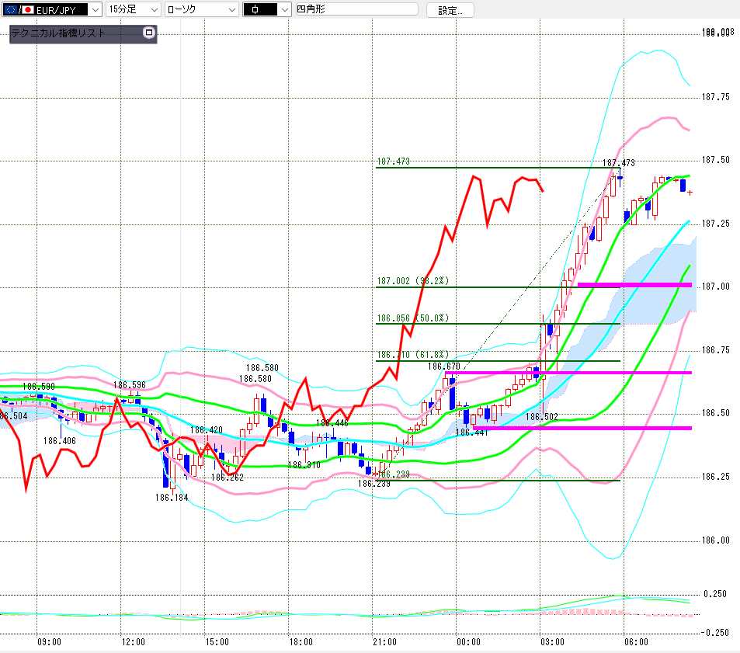Click the 186.856 (50.0%) Fibonacci label
Viewport: 740px width, 653px height.
(412, 318)
